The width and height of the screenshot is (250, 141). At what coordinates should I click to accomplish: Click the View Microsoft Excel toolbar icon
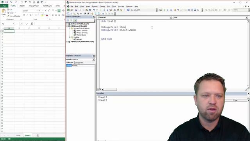(x=68, y=10)
